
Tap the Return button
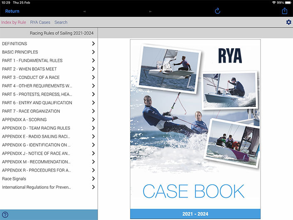[12, 11]
